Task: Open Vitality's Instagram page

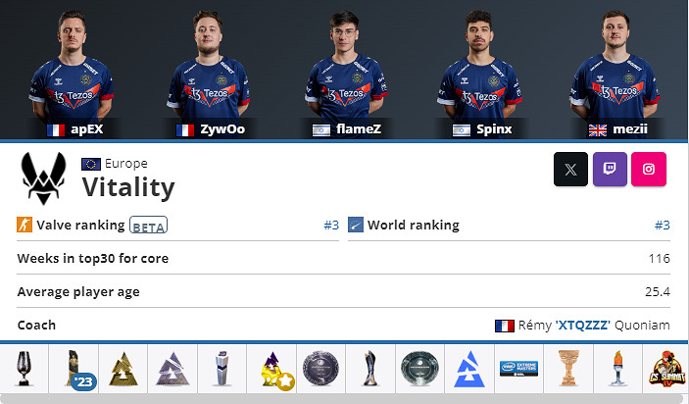Action: click(649, 170)
